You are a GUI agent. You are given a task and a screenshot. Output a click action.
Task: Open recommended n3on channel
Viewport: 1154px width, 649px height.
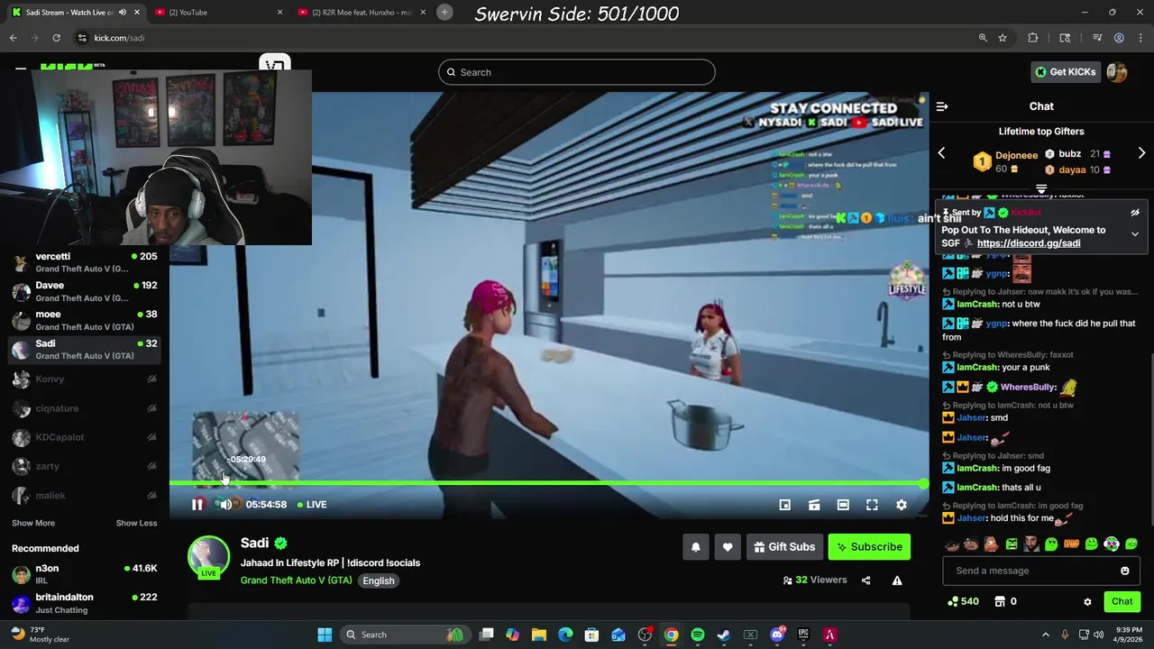coord(85,574)
